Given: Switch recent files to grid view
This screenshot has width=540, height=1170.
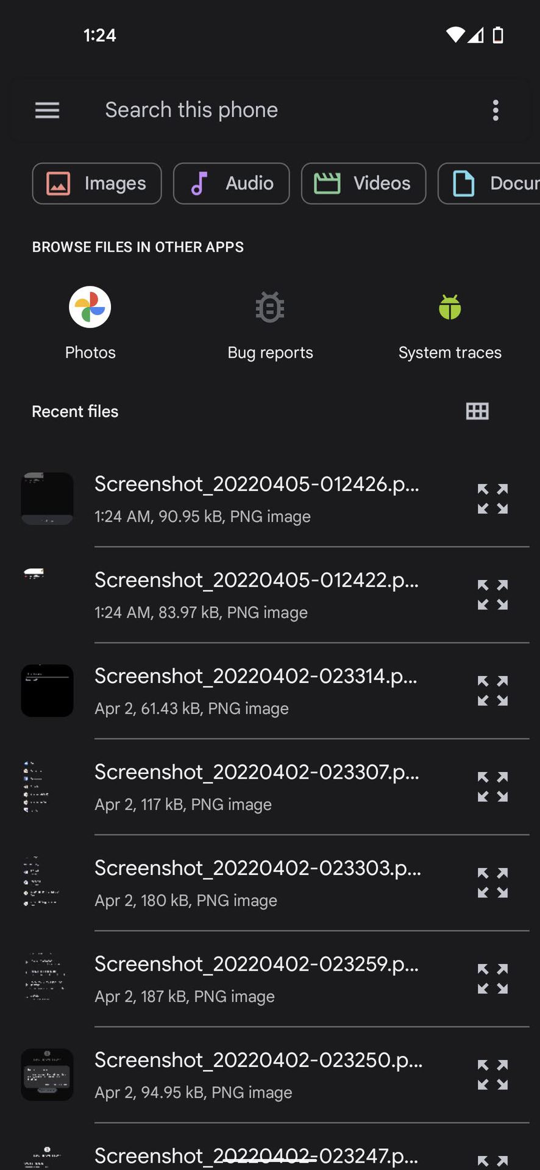Looking at the screenshot, I should pyautogui.click(x=477, y=411).
